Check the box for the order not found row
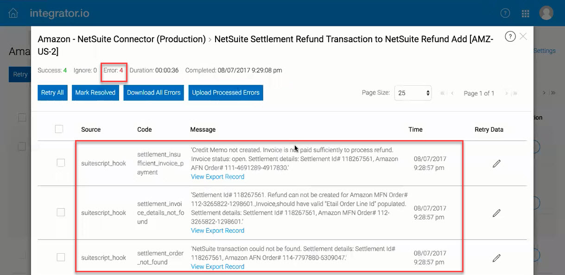This screenshot has height=275, width=565. click(x=61, y=257)
